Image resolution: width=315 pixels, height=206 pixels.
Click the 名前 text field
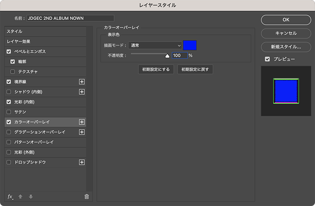point(70,18)
